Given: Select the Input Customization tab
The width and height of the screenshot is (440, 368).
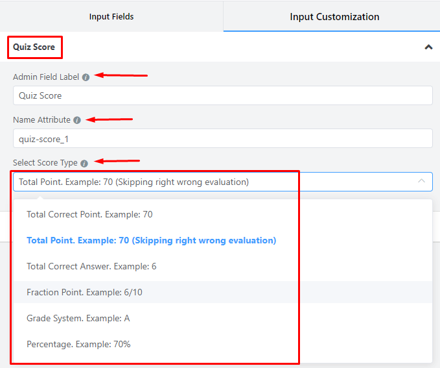Looking at the screenshot, I should pos(334,17).
